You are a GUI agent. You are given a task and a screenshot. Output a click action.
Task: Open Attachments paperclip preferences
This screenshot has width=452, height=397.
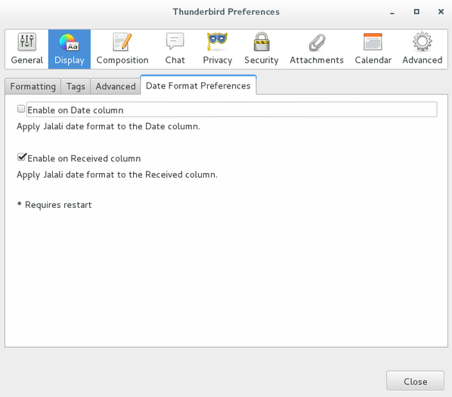pyautogui.click(x=317, y=49)
